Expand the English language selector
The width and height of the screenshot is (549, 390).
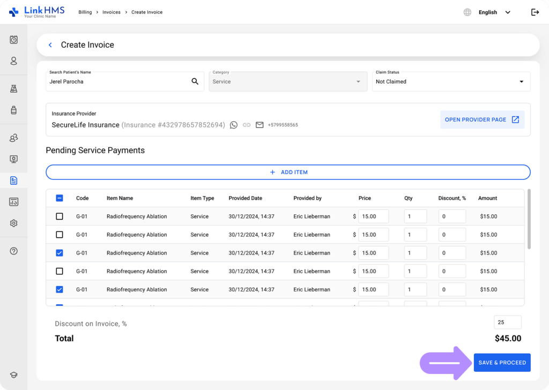494,12
